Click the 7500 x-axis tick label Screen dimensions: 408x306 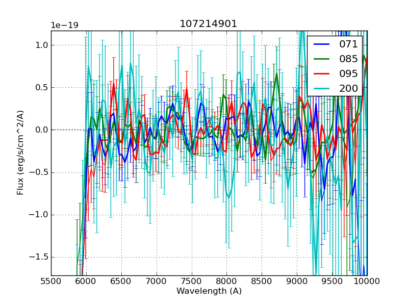pyautogui.click(x=192, y=280)
